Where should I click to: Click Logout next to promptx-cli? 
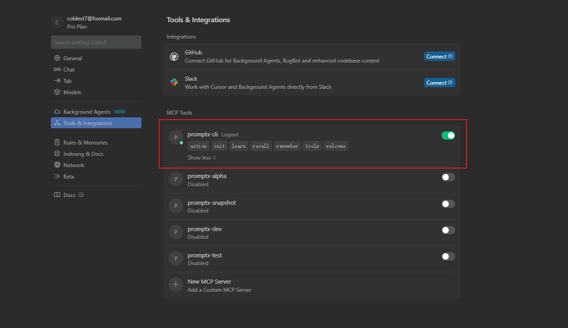pos(230,135)
